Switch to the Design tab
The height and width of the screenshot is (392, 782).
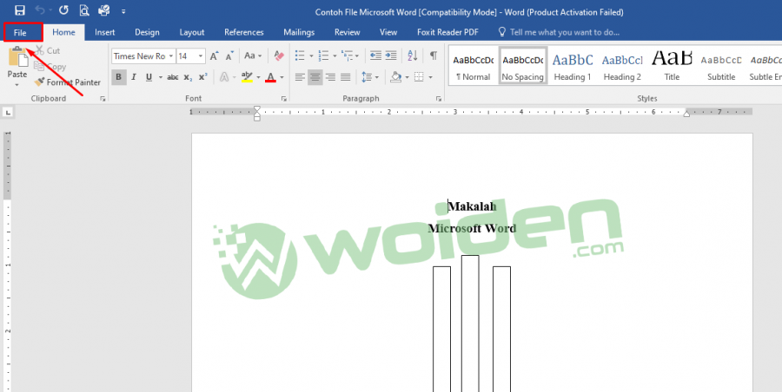[147, 32]
